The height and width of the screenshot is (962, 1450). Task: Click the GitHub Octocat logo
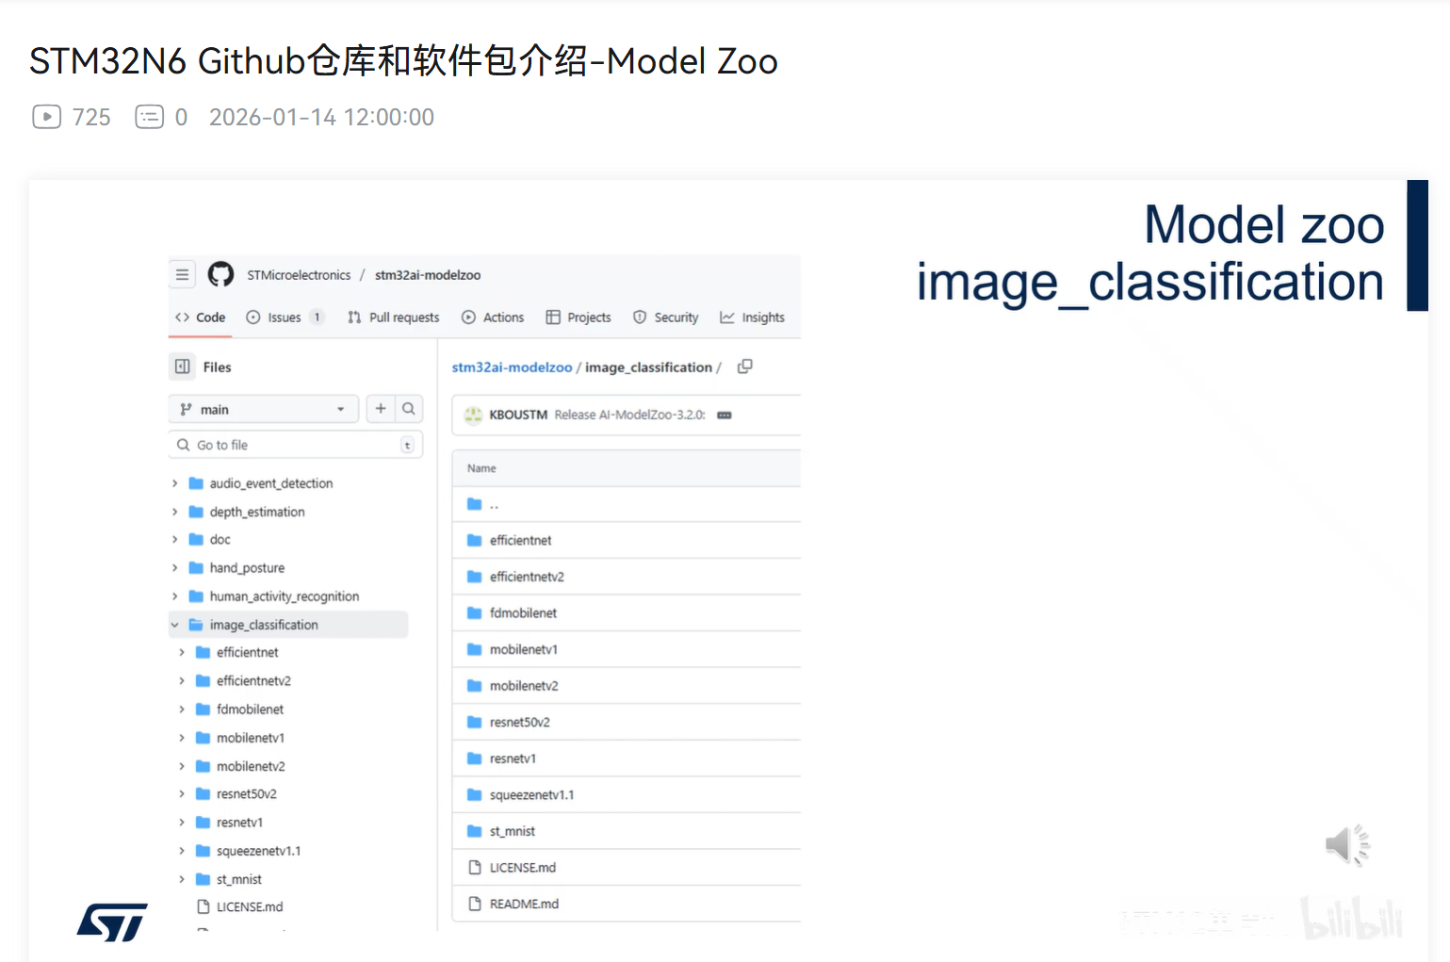tap(220, 274)
